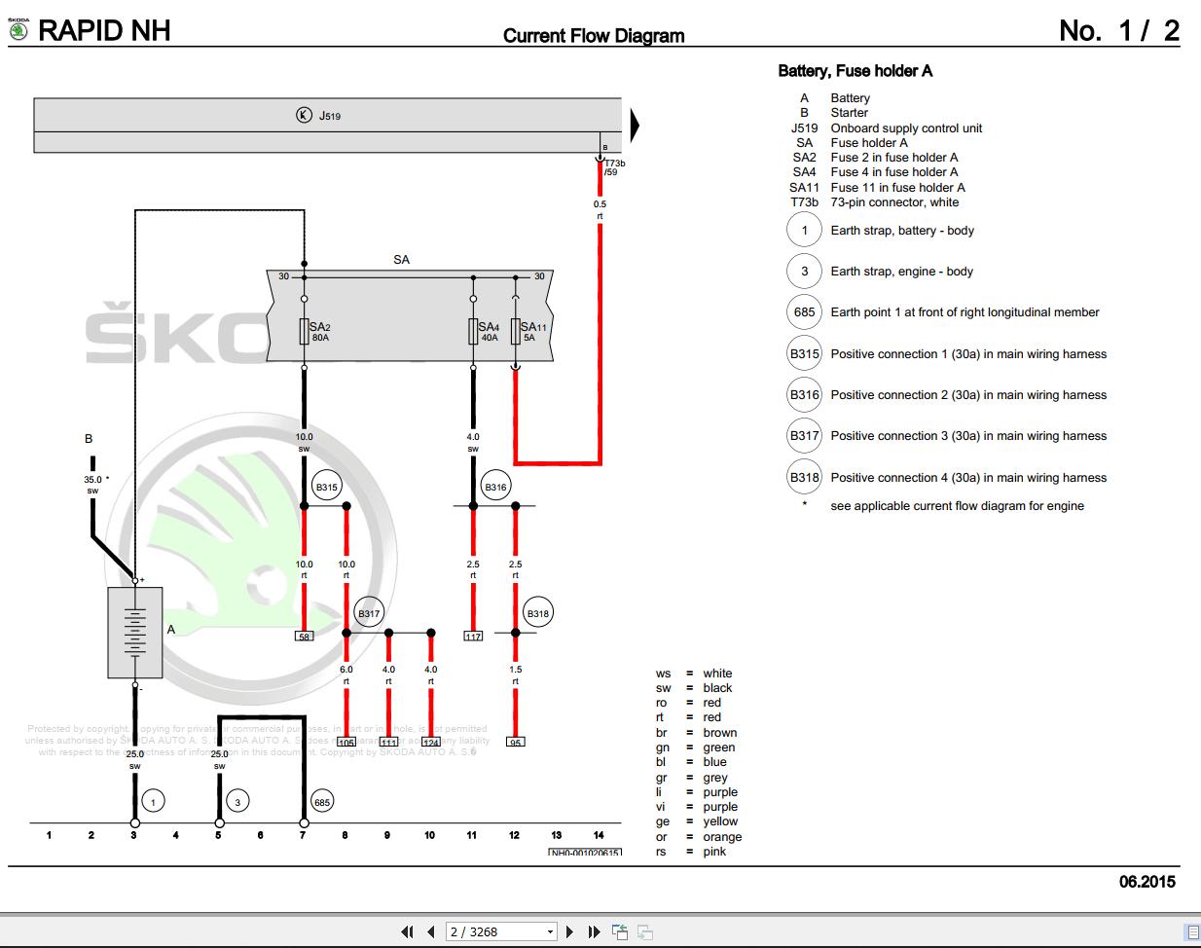Click the Current Flow Diagram title
1201x948 pixels.
pyautogui.click(x=593, y=36)
